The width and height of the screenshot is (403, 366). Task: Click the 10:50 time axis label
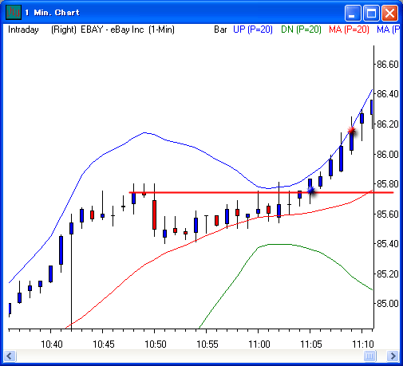[156, 344]
